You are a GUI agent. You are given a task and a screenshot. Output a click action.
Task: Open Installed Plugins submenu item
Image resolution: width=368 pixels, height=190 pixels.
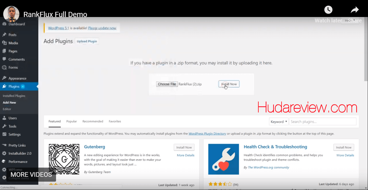point(14,96)
